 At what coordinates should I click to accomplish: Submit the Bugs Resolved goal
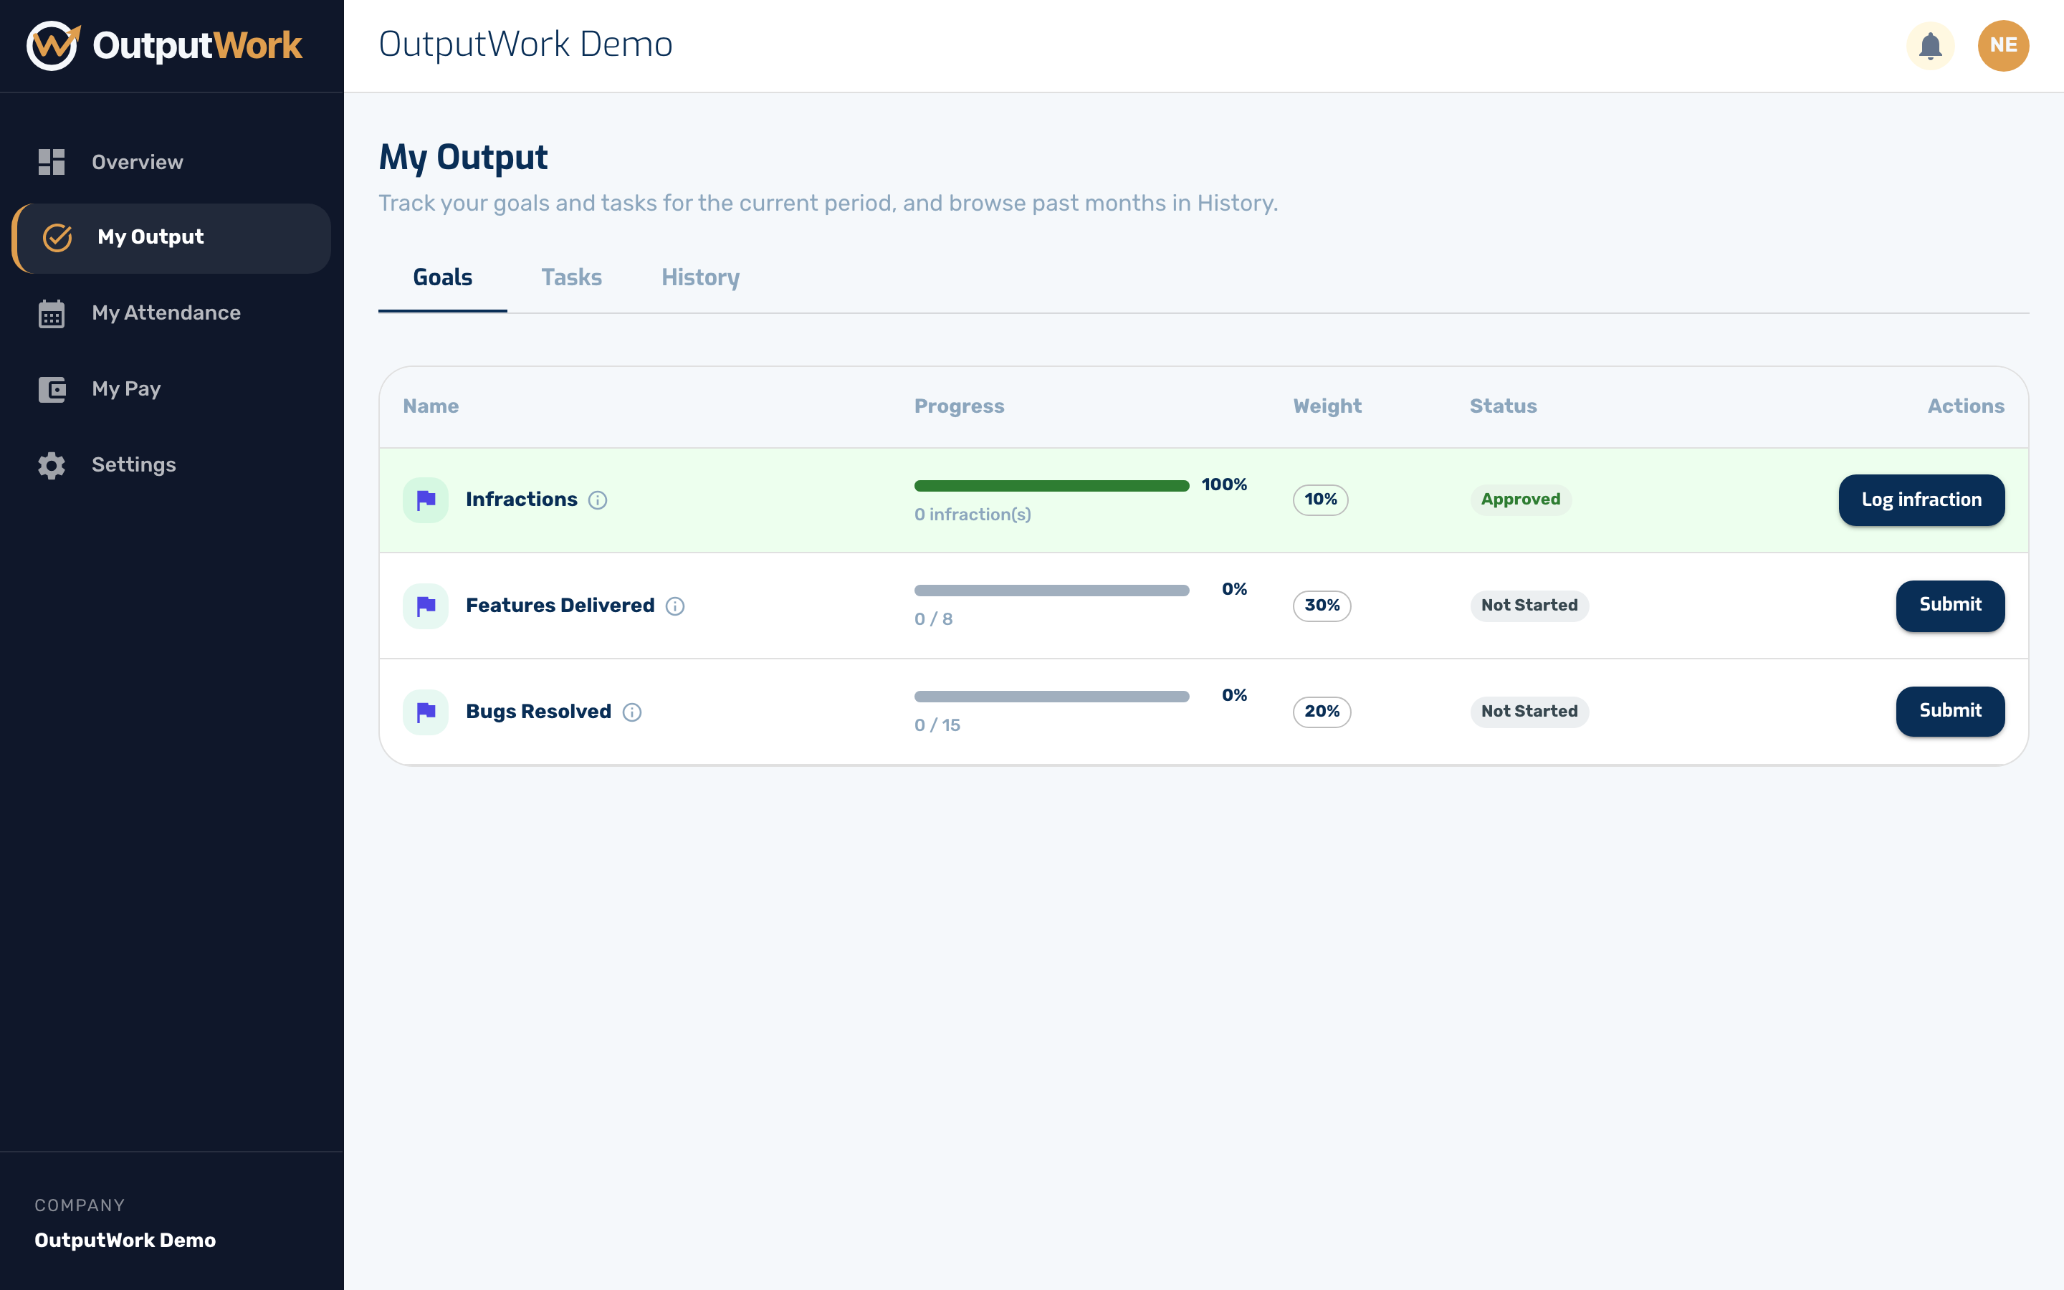pos(1950,712)
